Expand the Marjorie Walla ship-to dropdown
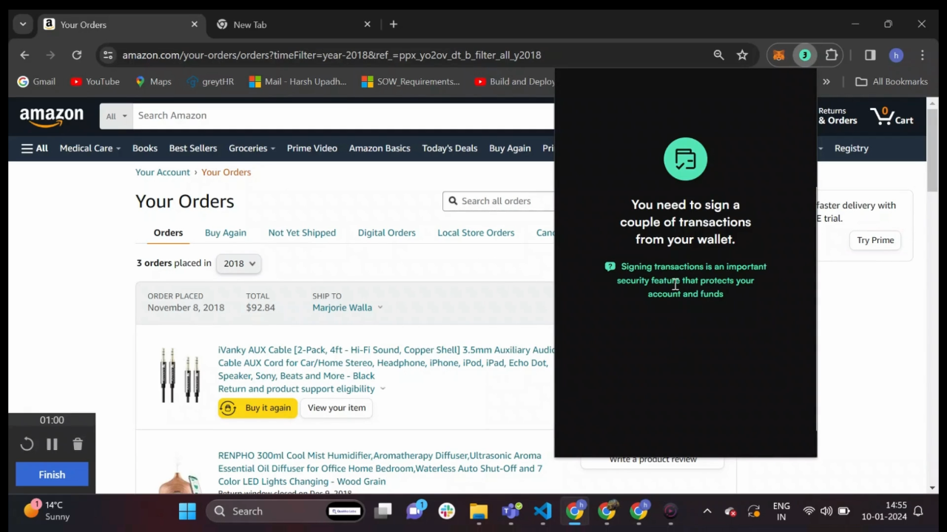947x532 pixels. pyautogui.click(x=348, y=308)
